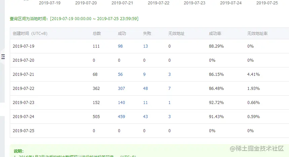Select the 总数 column header
289x157 pixels.
click(x=97, y=34)
